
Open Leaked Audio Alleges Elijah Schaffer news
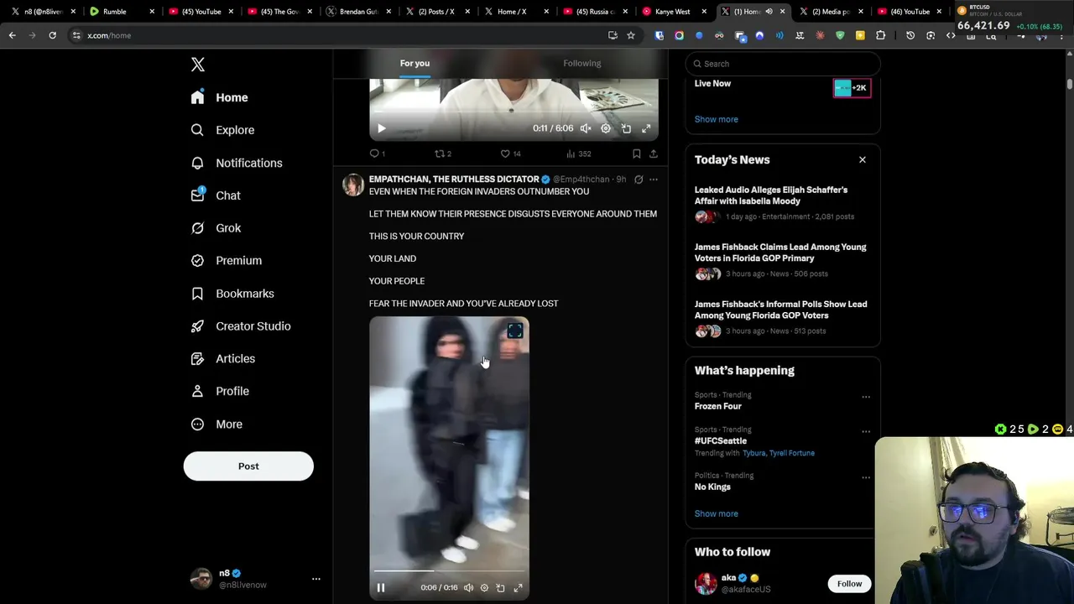[782, 203]
